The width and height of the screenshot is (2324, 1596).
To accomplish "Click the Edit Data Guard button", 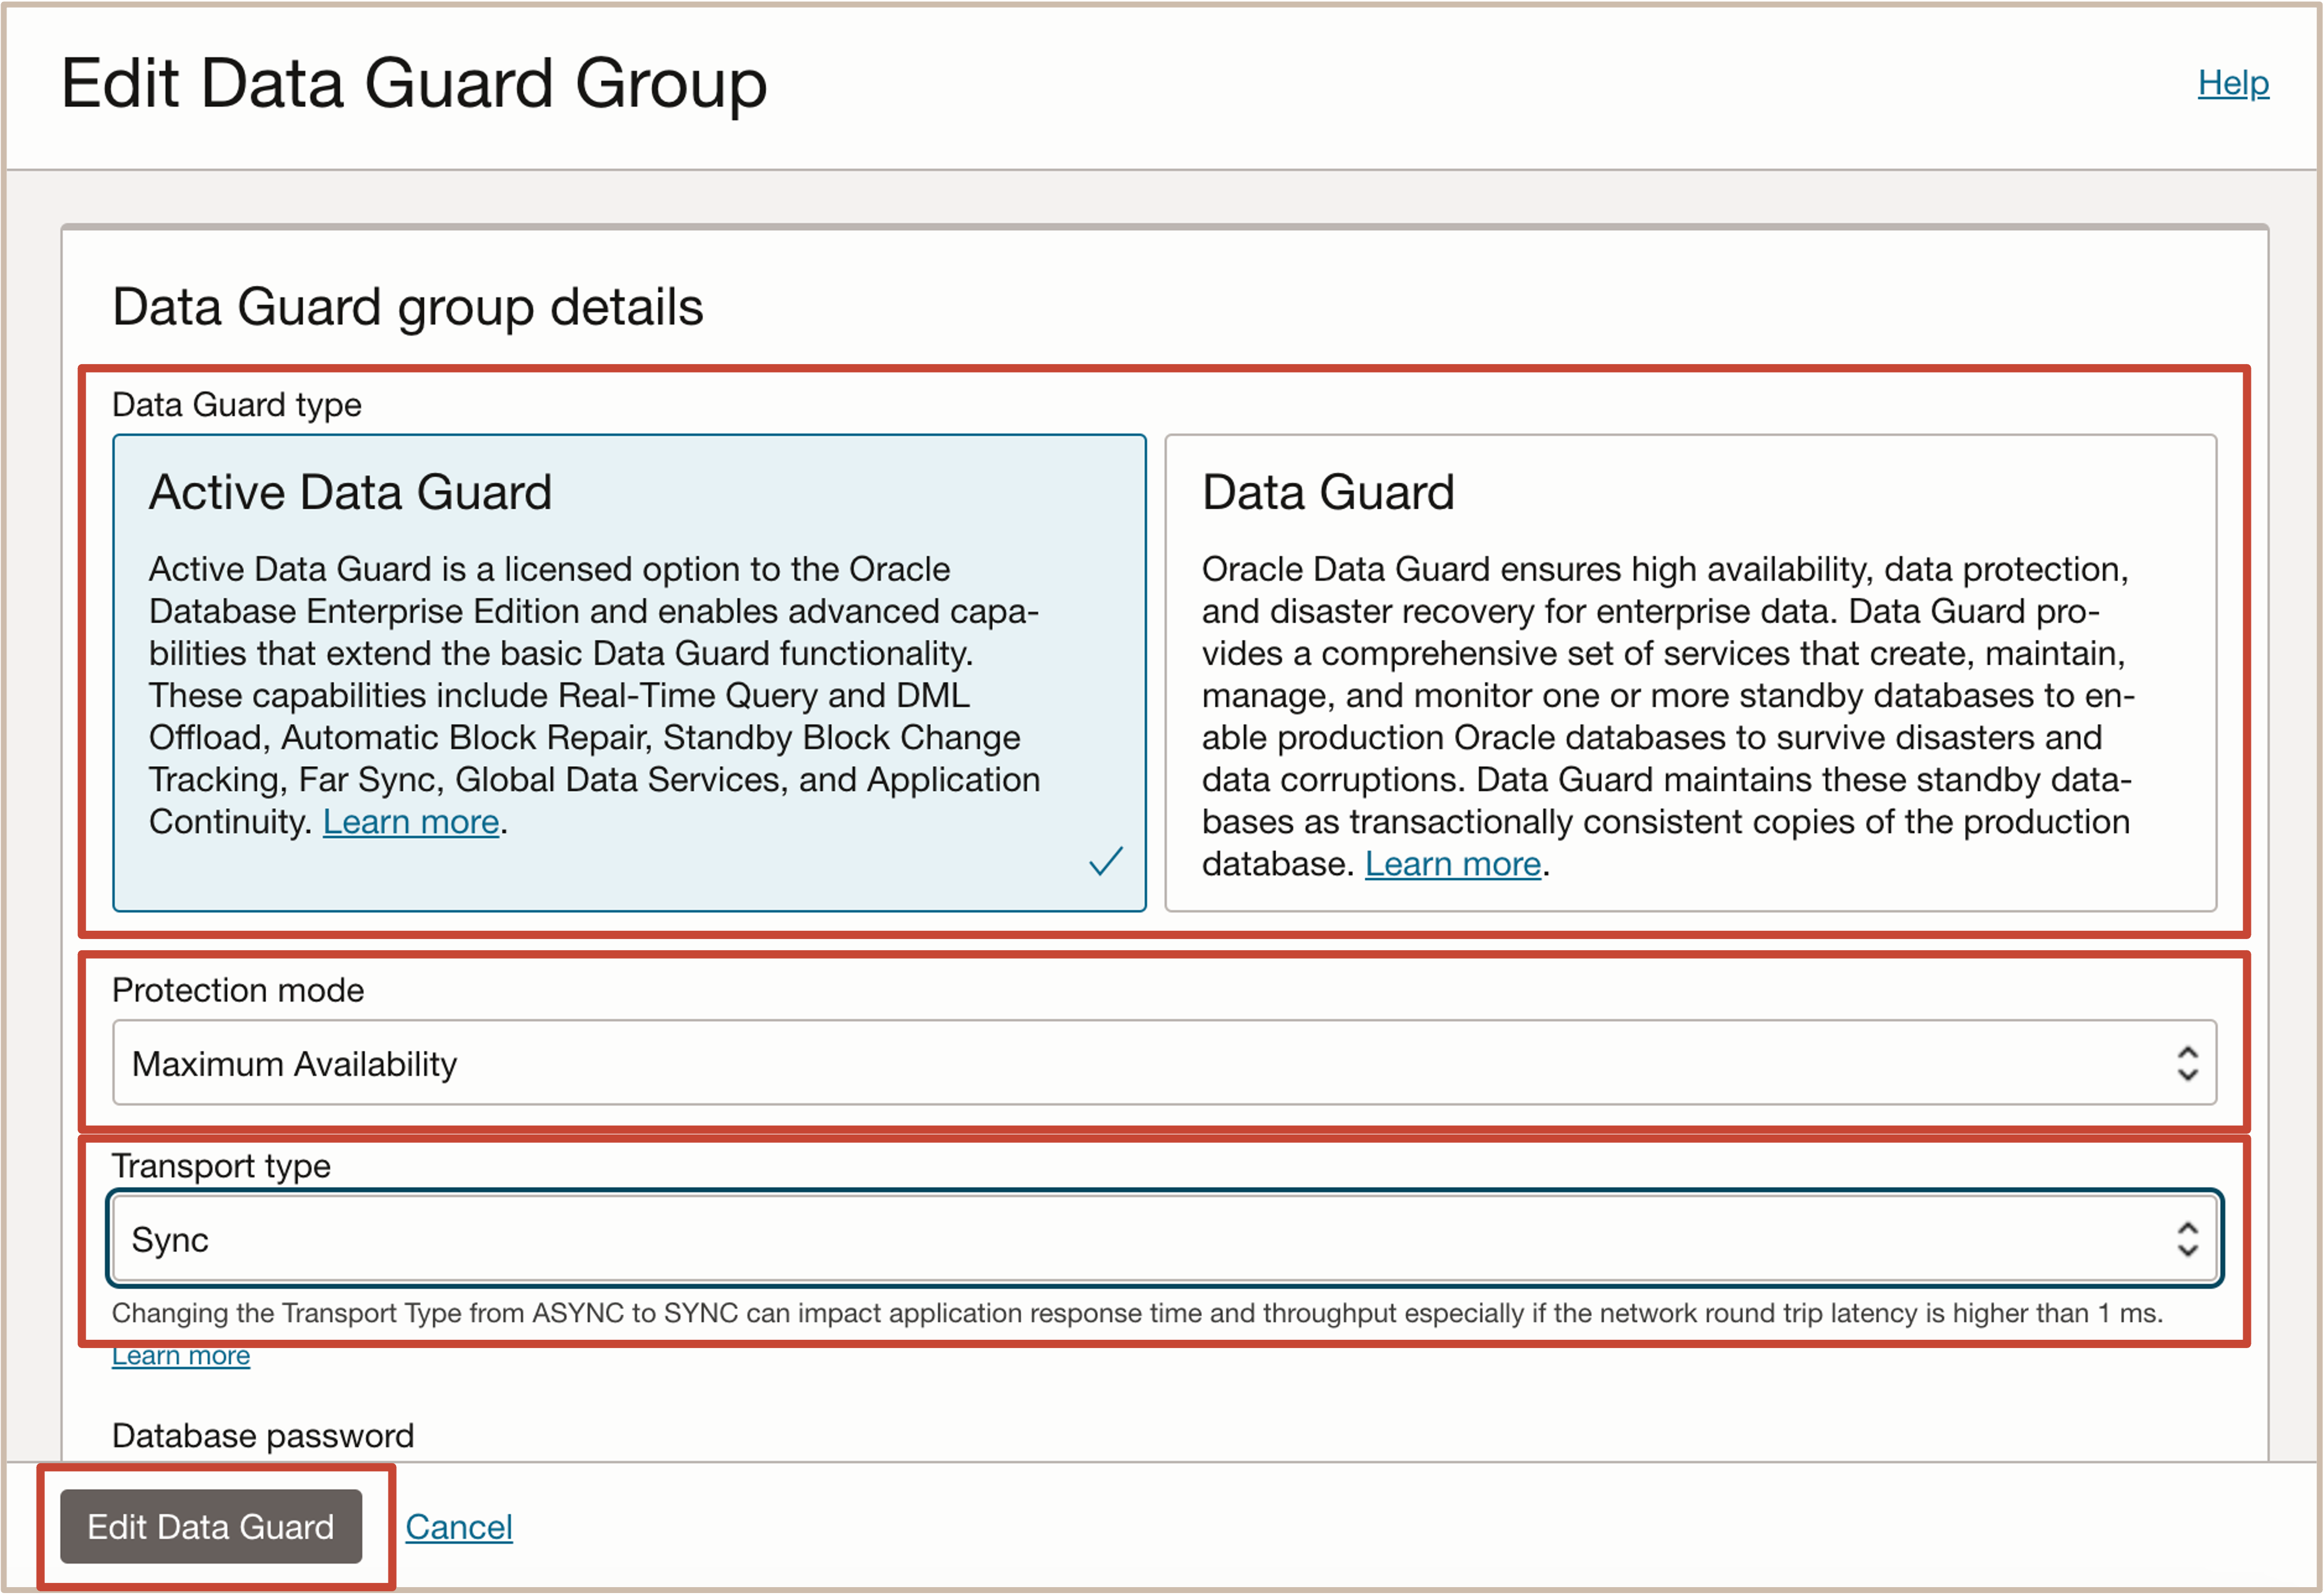I will click(x=211, y=1526).
